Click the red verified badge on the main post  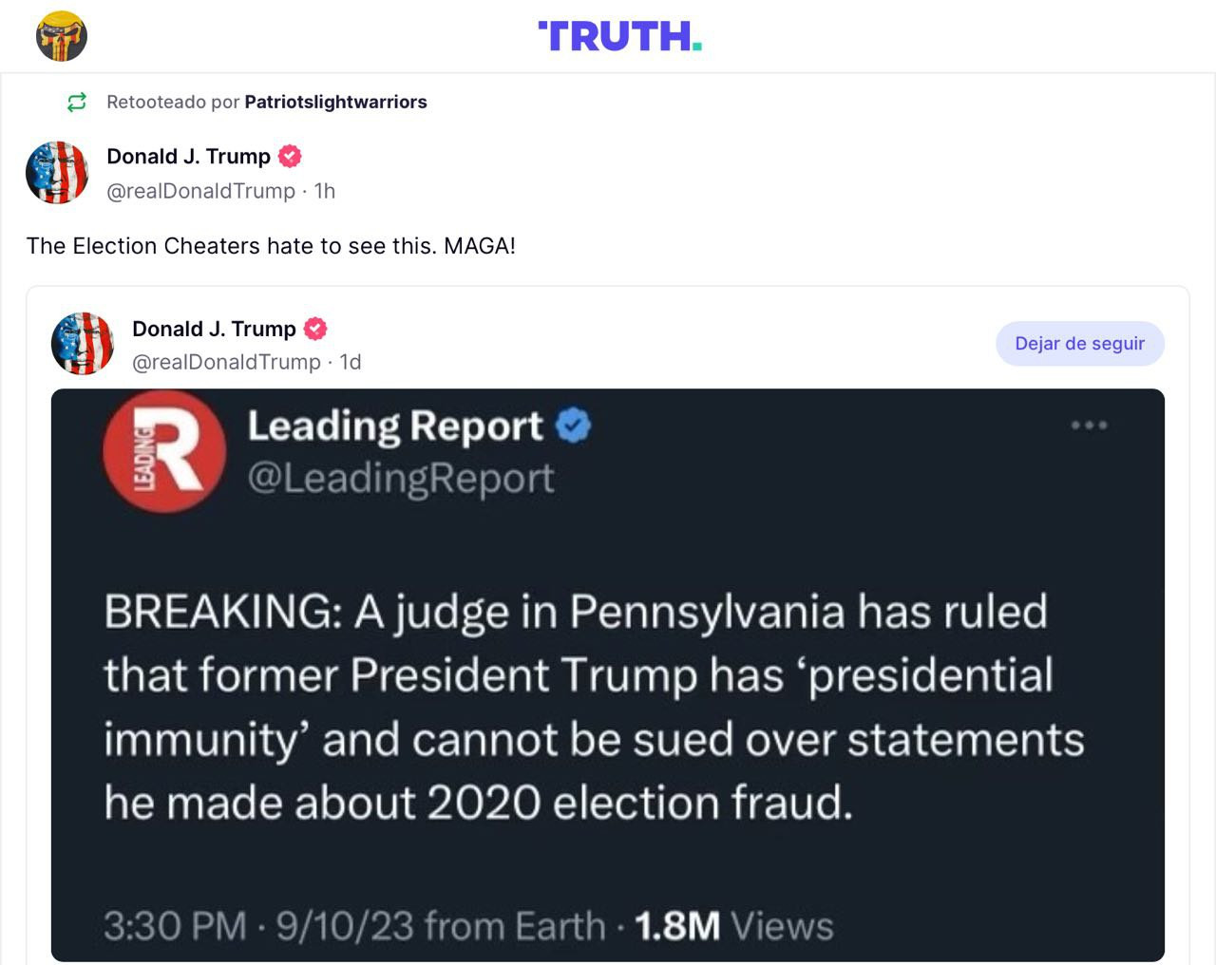tap(290, 156)
